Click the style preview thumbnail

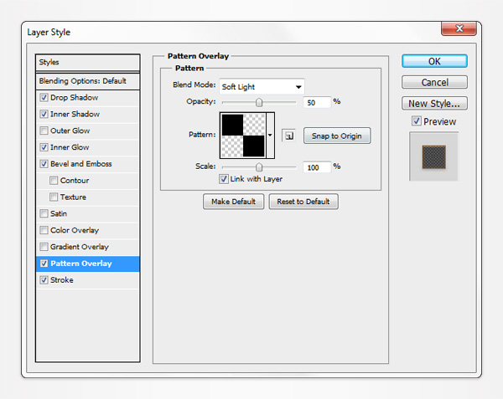pyautogui.click(x=434, y=156)
